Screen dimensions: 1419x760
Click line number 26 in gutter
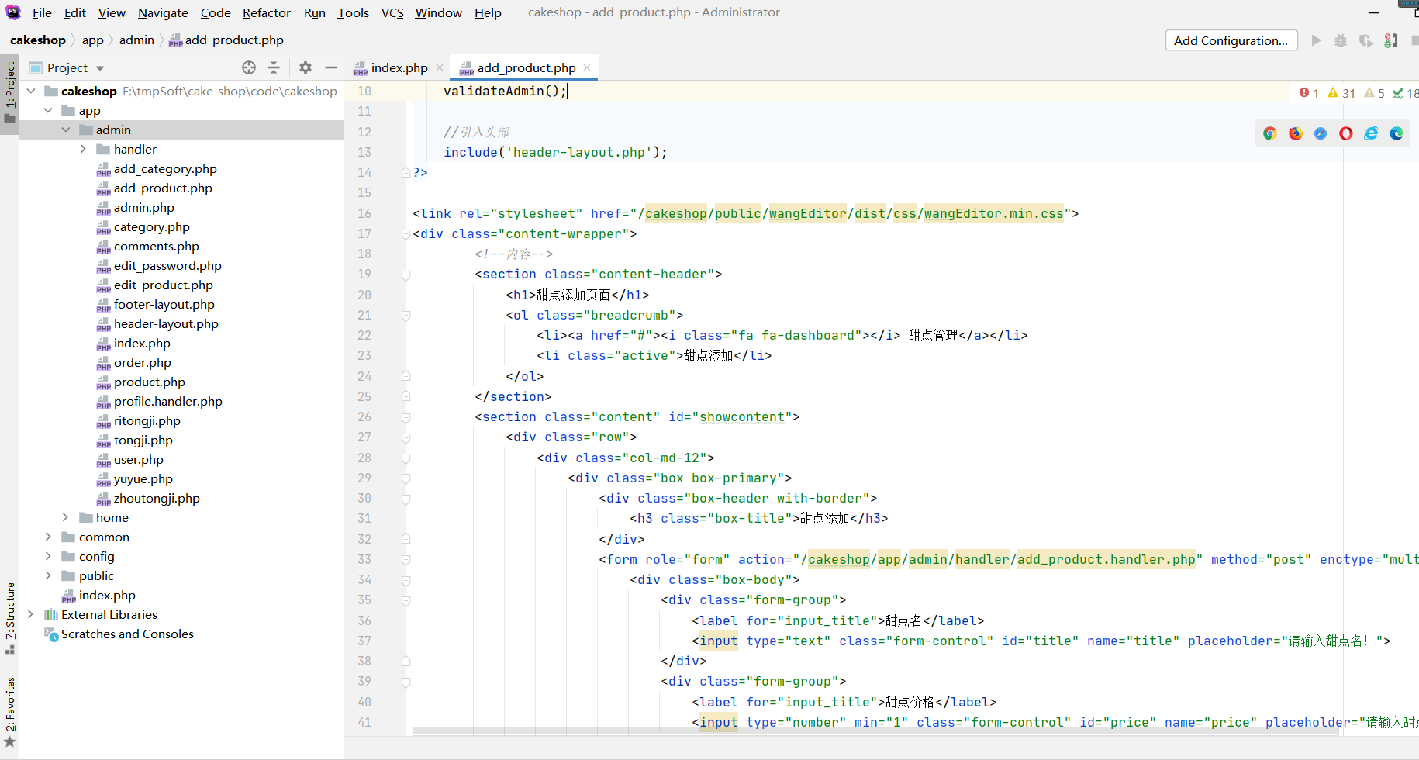364,416
